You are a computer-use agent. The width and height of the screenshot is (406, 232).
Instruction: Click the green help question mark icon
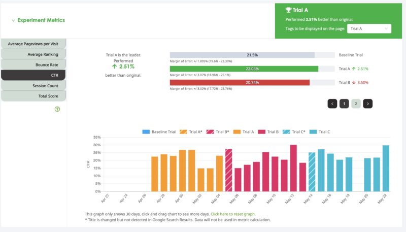click(x=57, y=109)
